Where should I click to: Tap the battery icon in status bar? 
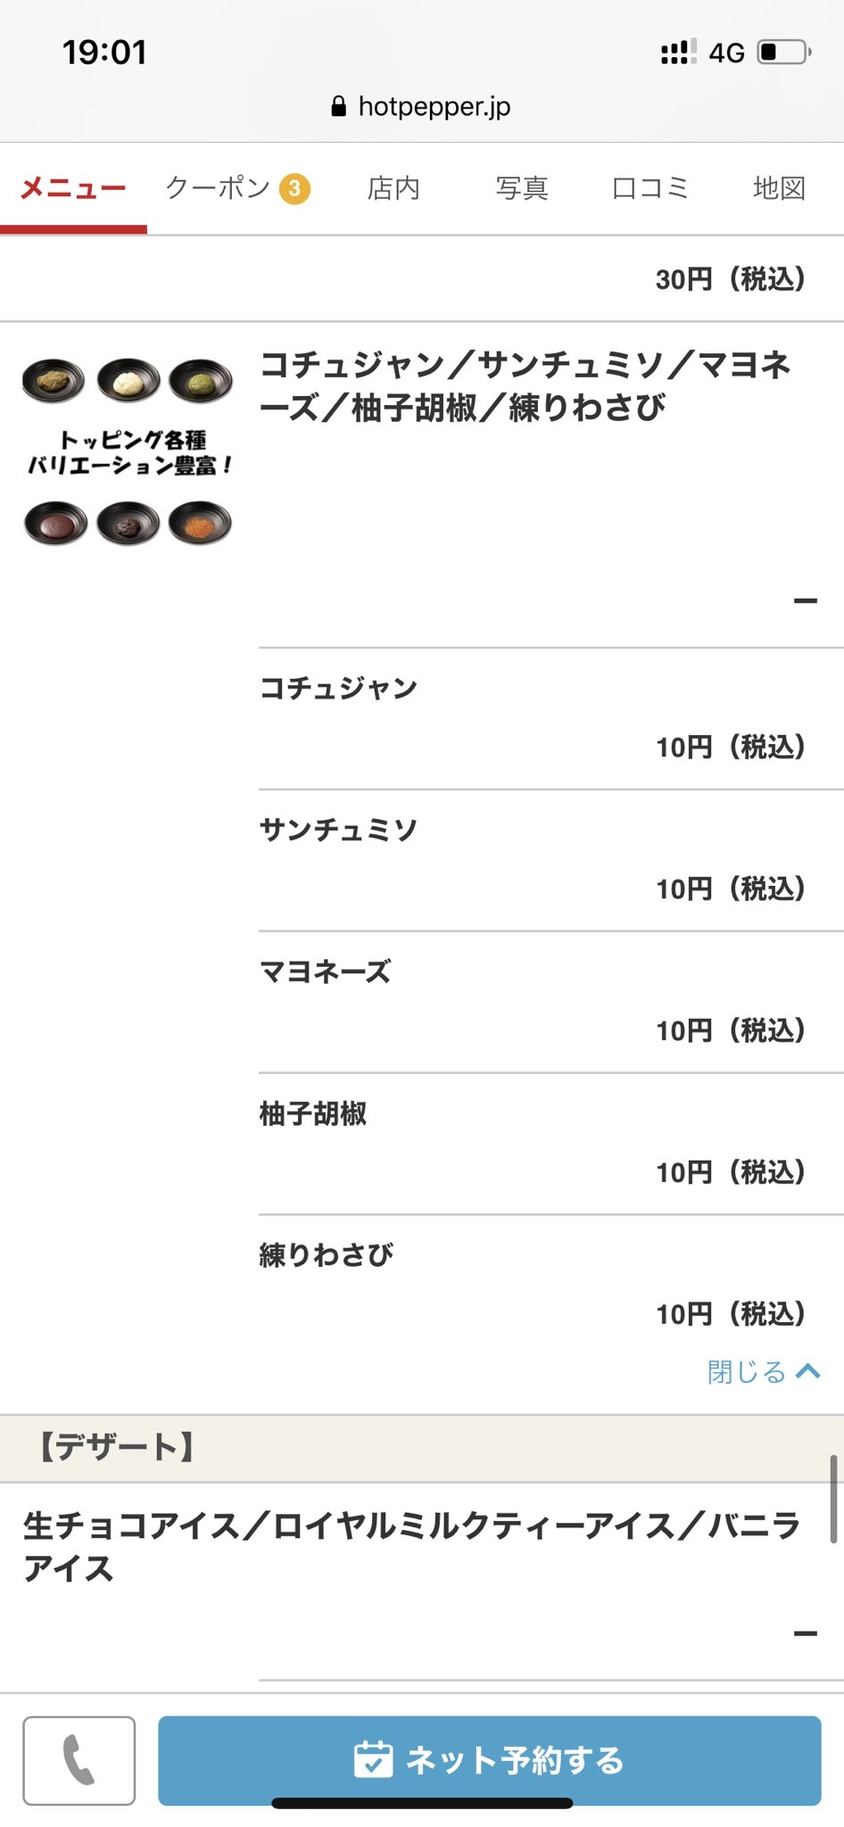(784, 52)
